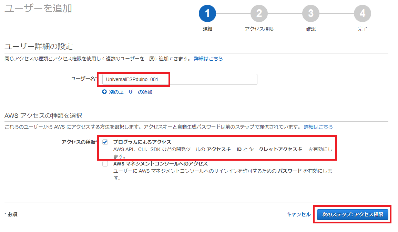Focus the ユーザー名 text field
The width and height of the screenshot is (398, 232).
[x=179, y=79]
